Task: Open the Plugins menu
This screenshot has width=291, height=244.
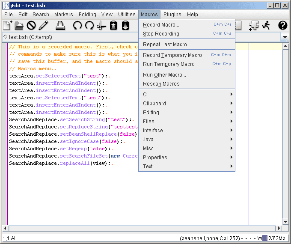Action: (172, 14)
